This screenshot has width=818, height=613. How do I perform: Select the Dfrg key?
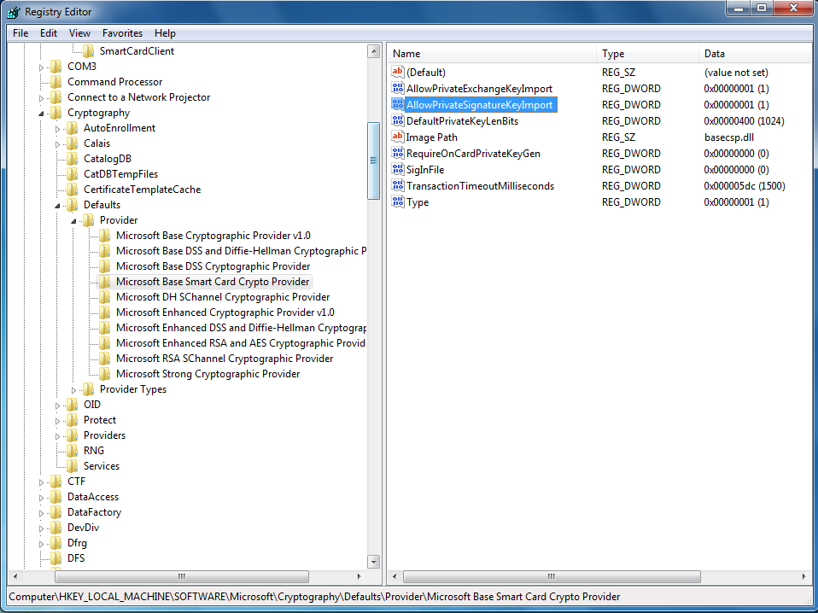coord(77,543)
